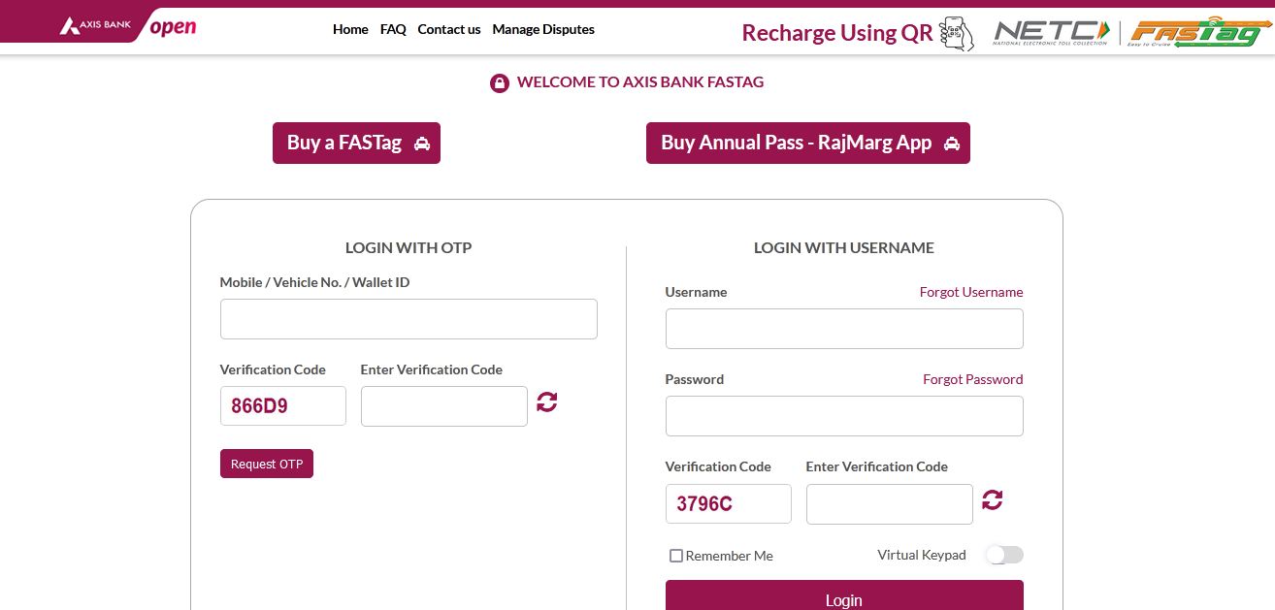
Task: Click the lock icon beside the welcome text
Action: click(499, 82)
